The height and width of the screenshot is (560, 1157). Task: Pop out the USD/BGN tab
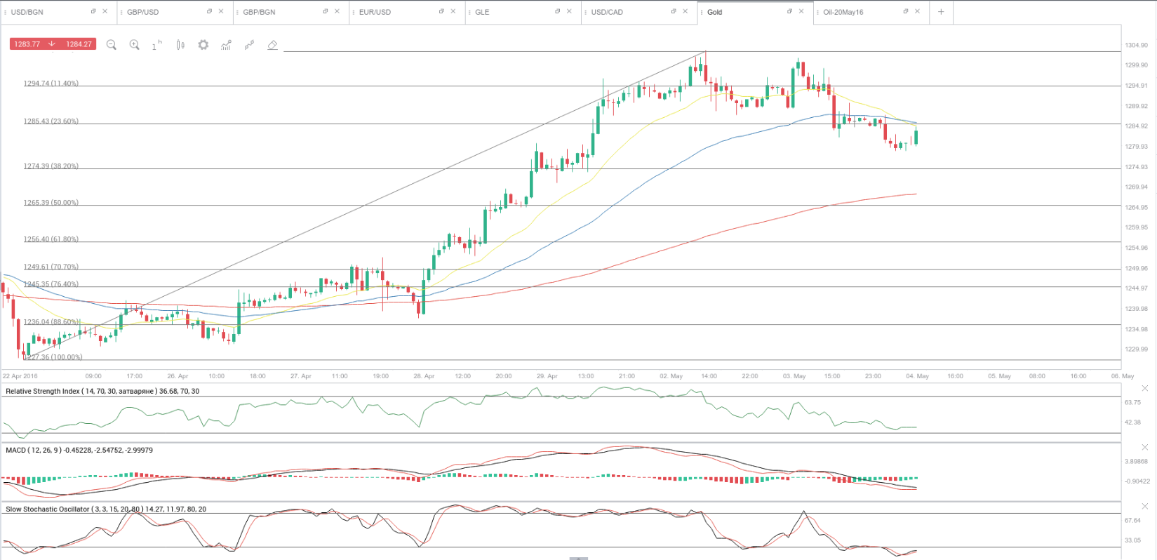pos(93,11)
